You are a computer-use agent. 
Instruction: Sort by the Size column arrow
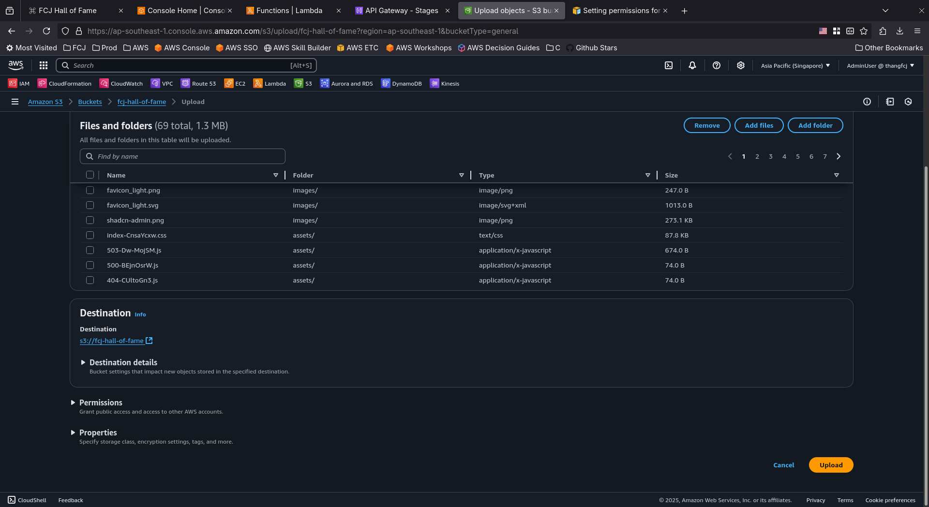(x=837, y=175)
